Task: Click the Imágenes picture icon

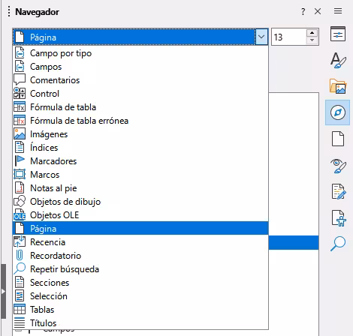Action: pos(20,134)
